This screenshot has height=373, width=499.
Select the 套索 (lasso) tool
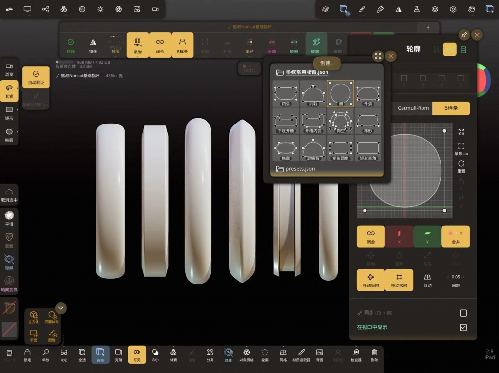9,90
